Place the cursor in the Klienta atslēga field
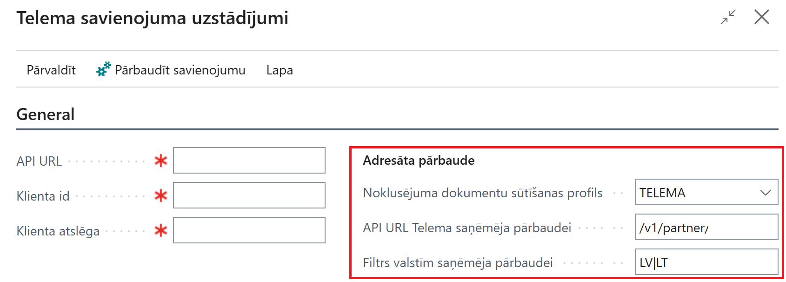 tap(249, 230)
